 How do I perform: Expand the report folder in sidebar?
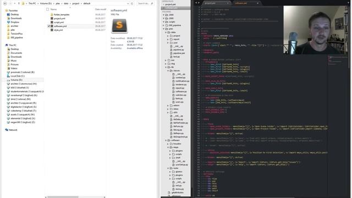(x=168, y=39)
